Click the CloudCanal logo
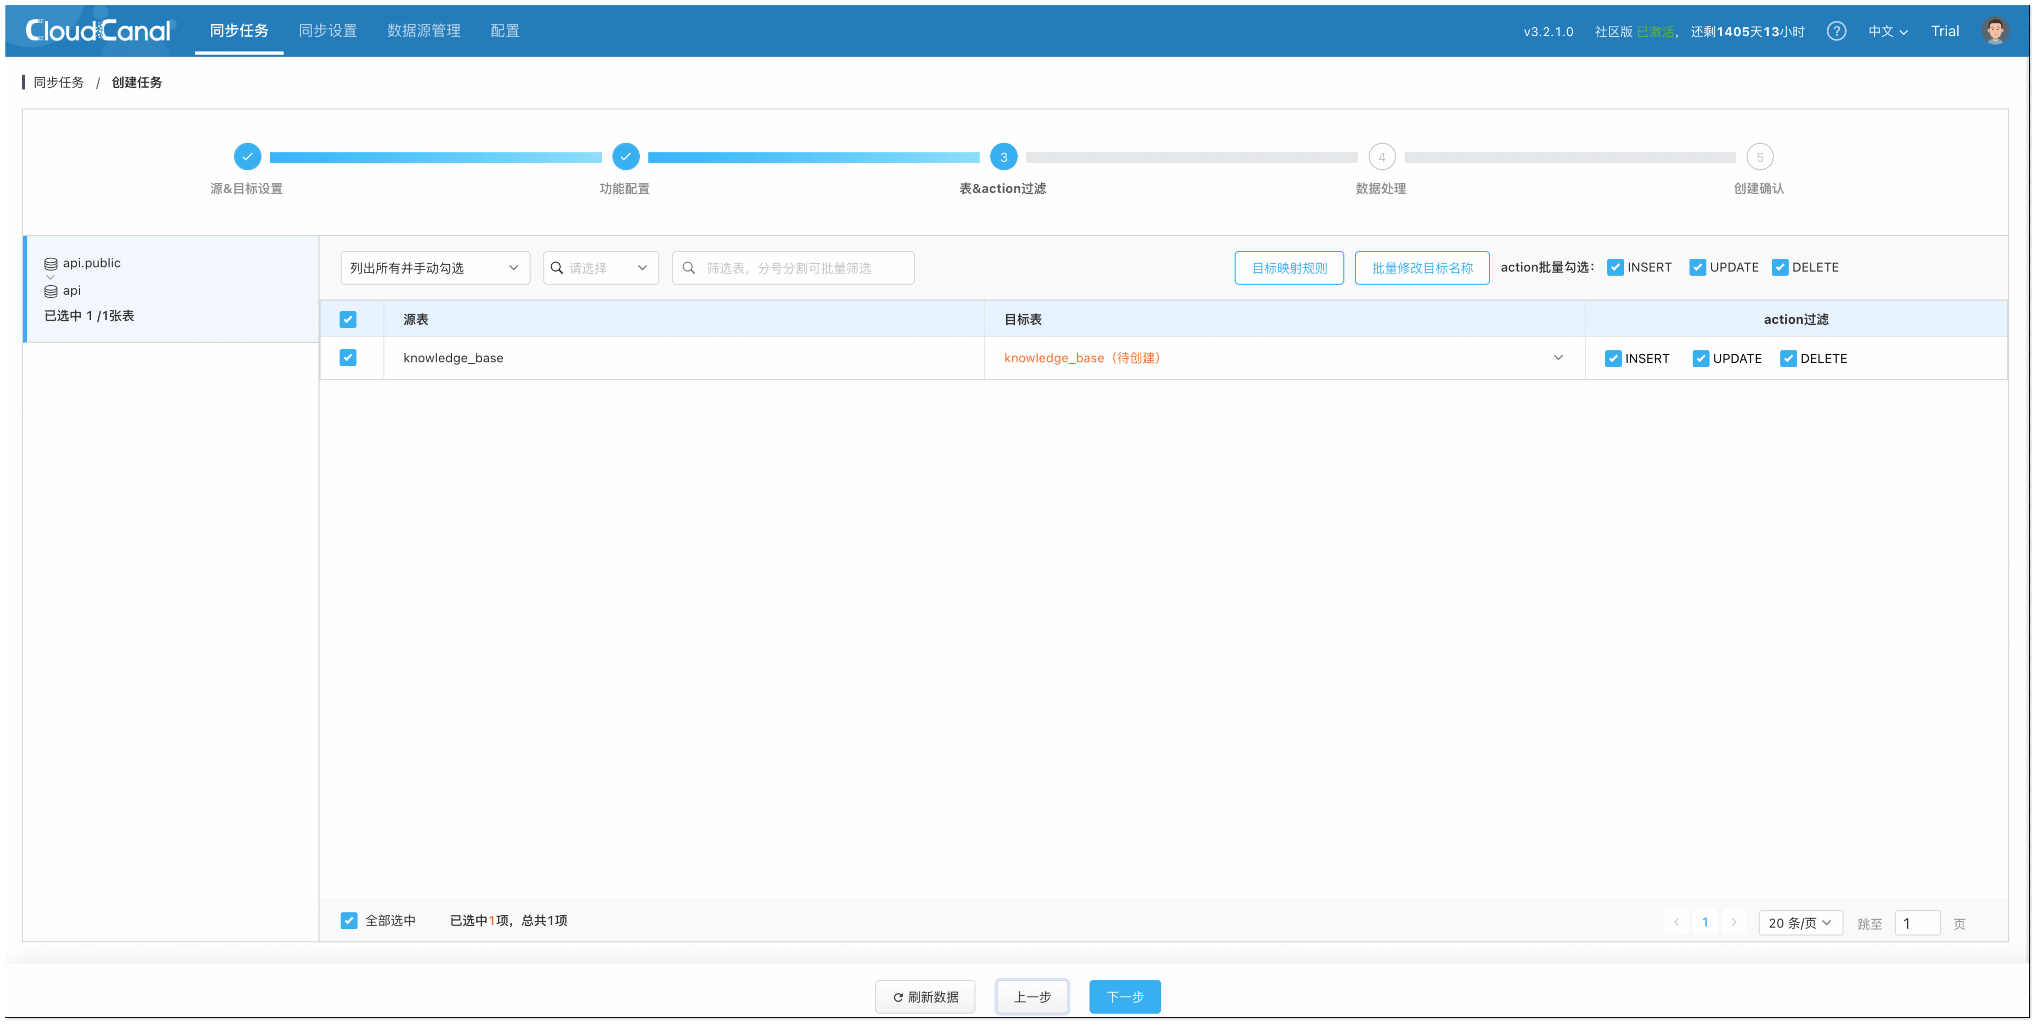 click(x=98, y=30)
